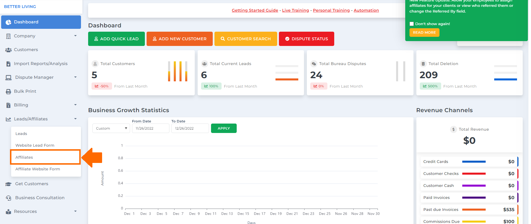Open the Automation link
The height and width of the screenshot is (224, 531).
[x=366, y=10]
